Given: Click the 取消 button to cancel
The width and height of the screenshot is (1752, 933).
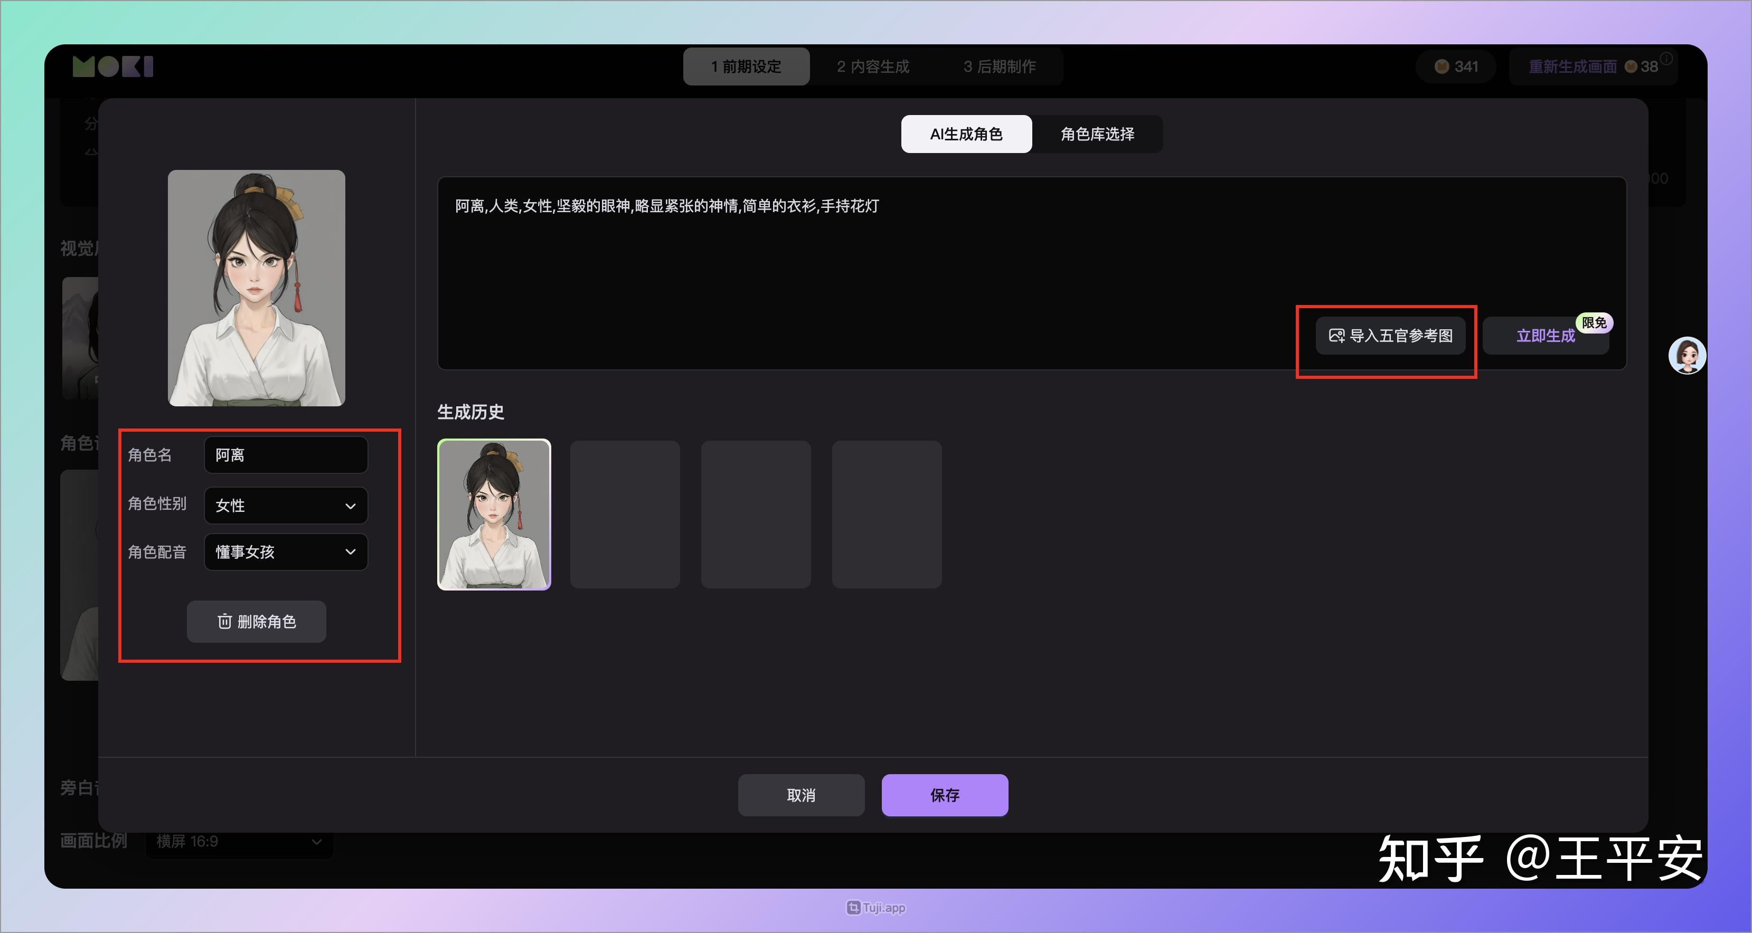Looking at the screenshot, I should 801,795.
